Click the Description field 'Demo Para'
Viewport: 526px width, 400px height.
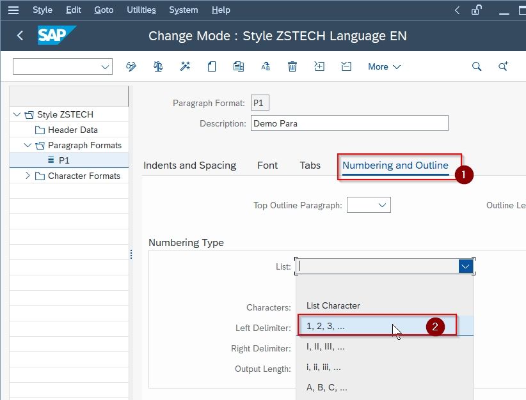pyautogui.click(x=349, y=123)
